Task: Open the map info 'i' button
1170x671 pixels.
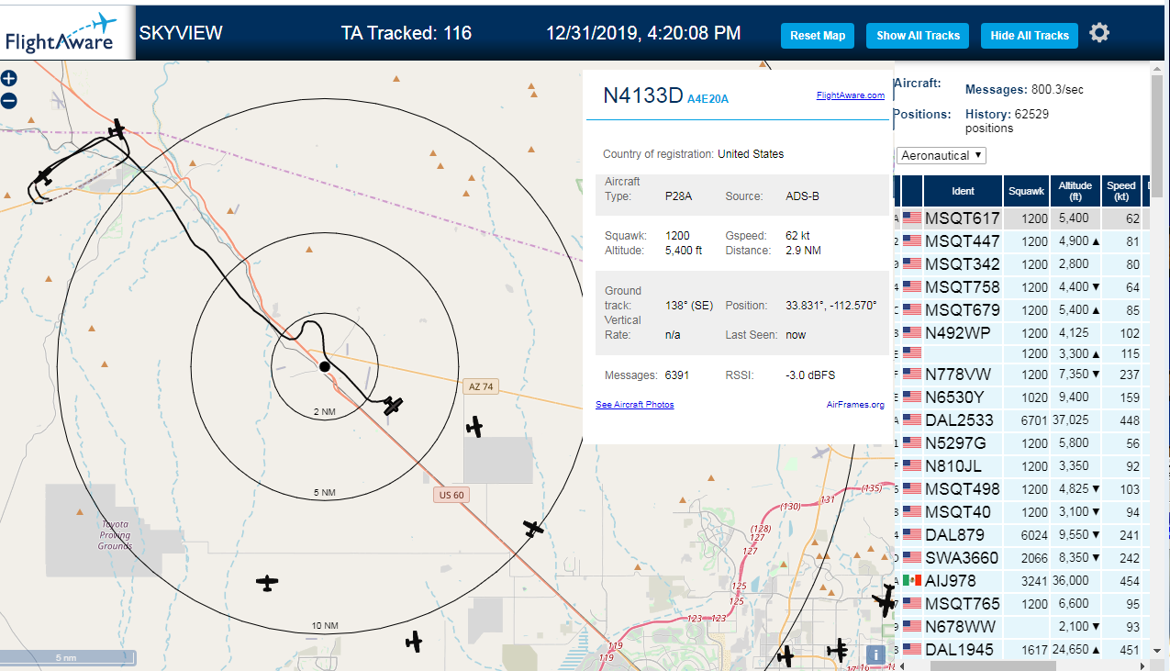Action: (875, 654)
